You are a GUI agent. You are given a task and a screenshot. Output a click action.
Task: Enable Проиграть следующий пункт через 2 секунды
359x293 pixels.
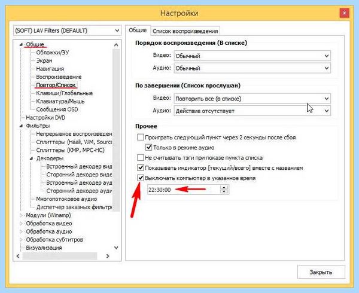tap(141, 138)
